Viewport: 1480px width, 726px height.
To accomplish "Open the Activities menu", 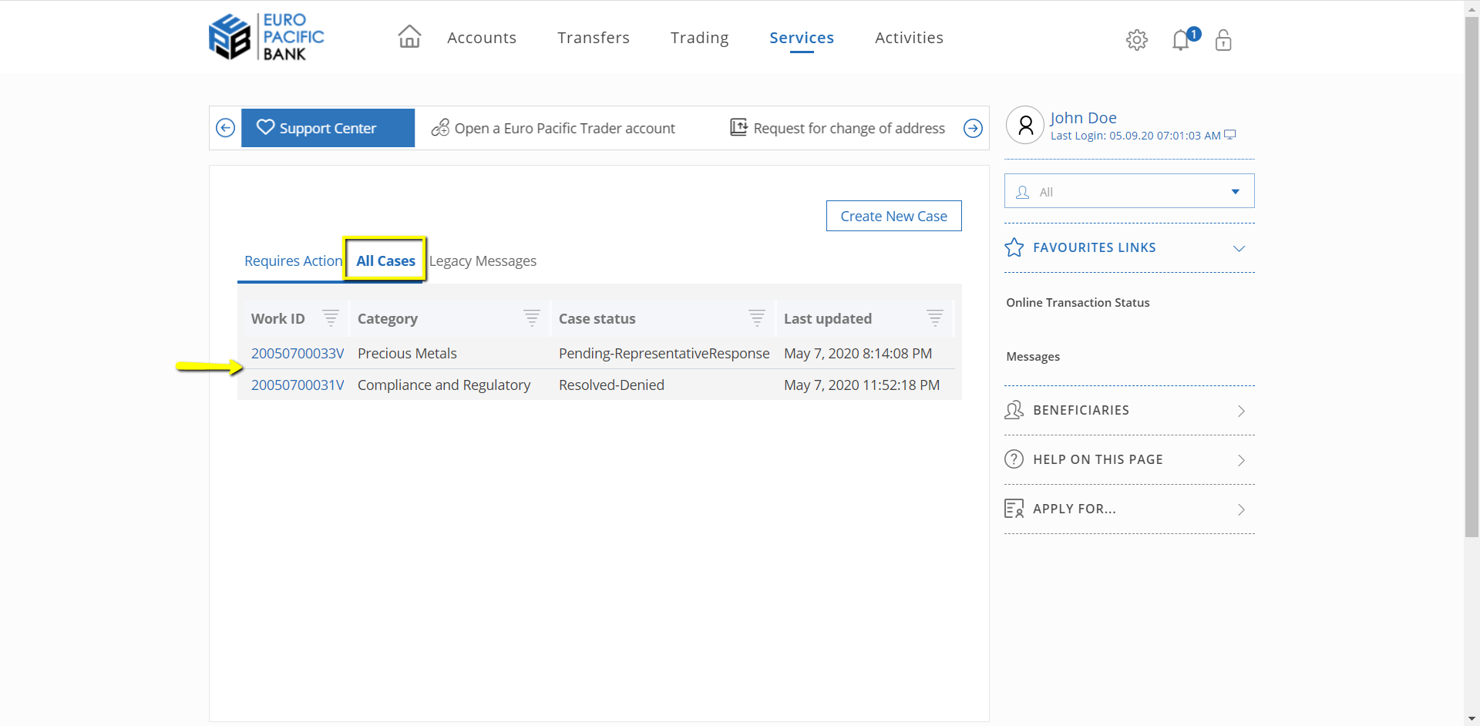I will point(909,38).
